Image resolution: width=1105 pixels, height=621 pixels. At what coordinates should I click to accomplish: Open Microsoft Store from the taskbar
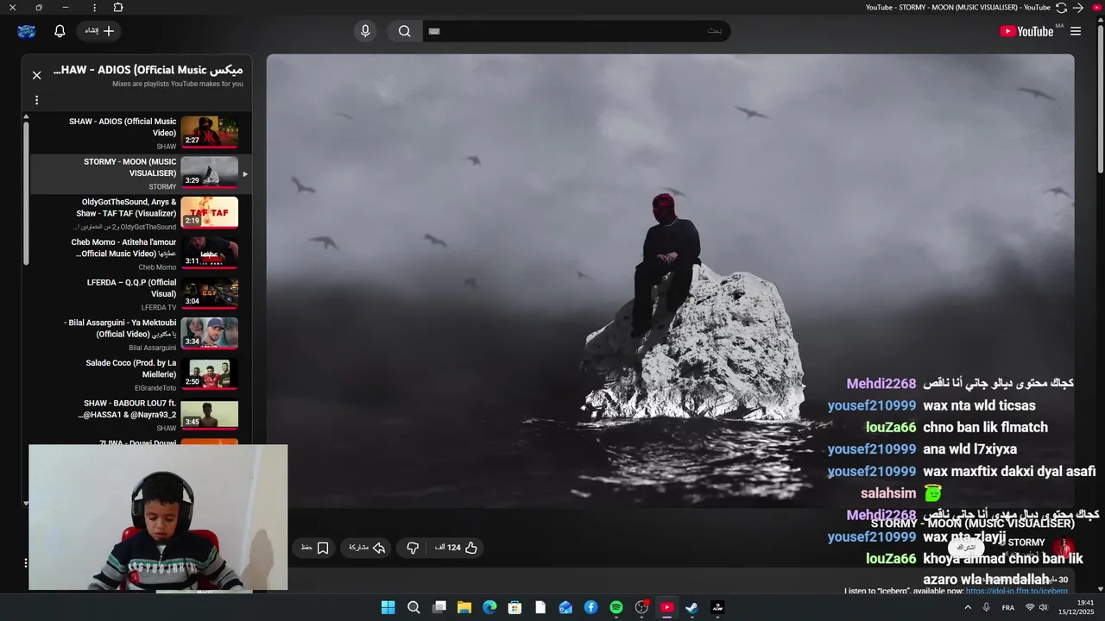tap(515, 607)
